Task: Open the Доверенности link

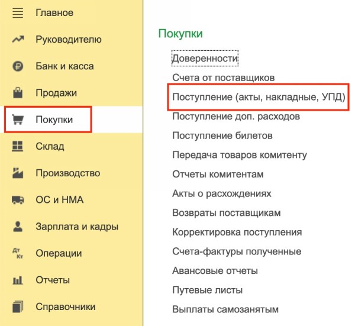Action: click(205, 59)
